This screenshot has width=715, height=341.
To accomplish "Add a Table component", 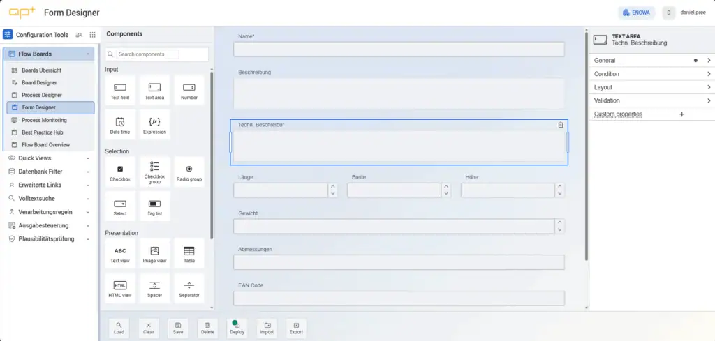I will pos(189,254).
